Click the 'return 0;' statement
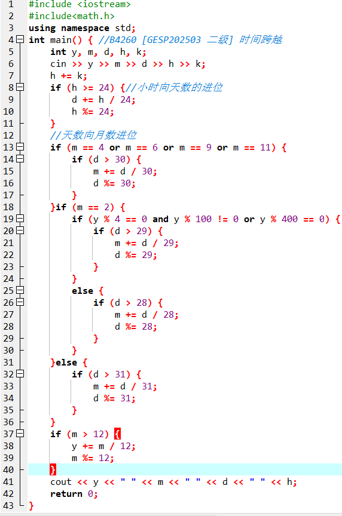The image size is (342, 516). point(74,494)
